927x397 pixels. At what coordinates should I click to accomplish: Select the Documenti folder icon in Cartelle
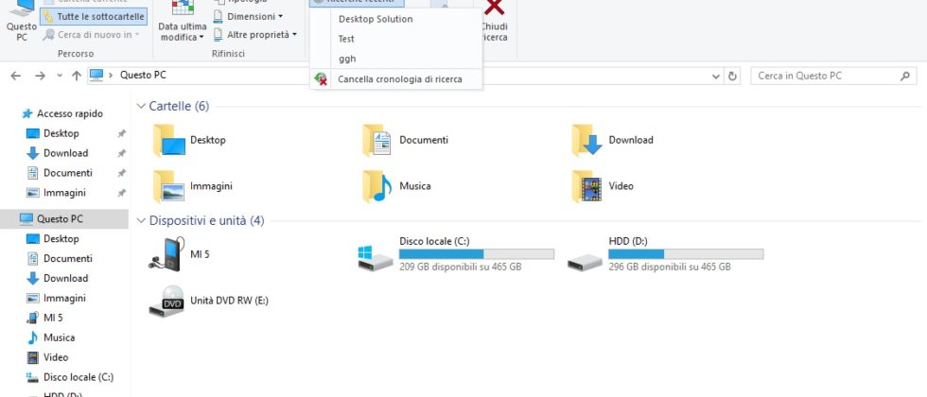[x=377, y=140]
